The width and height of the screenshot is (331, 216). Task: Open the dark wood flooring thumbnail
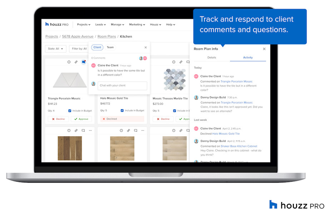point(70,148)
